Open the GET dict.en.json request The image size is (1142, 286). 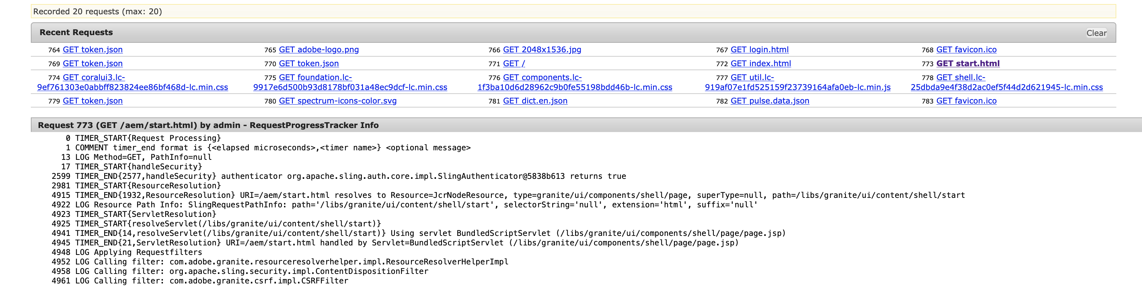click(x=535, y=101)
